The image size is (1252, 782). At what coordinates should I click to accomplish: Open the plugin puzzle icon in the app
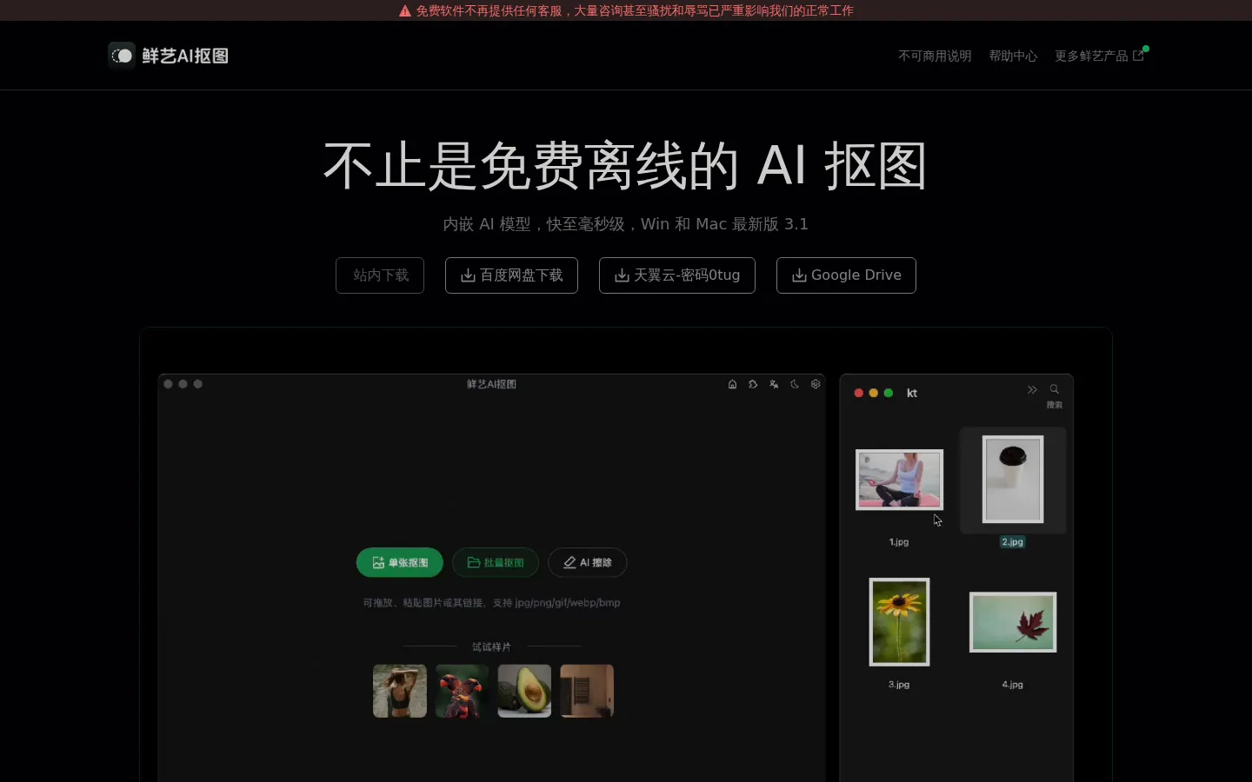pos(753,384)
